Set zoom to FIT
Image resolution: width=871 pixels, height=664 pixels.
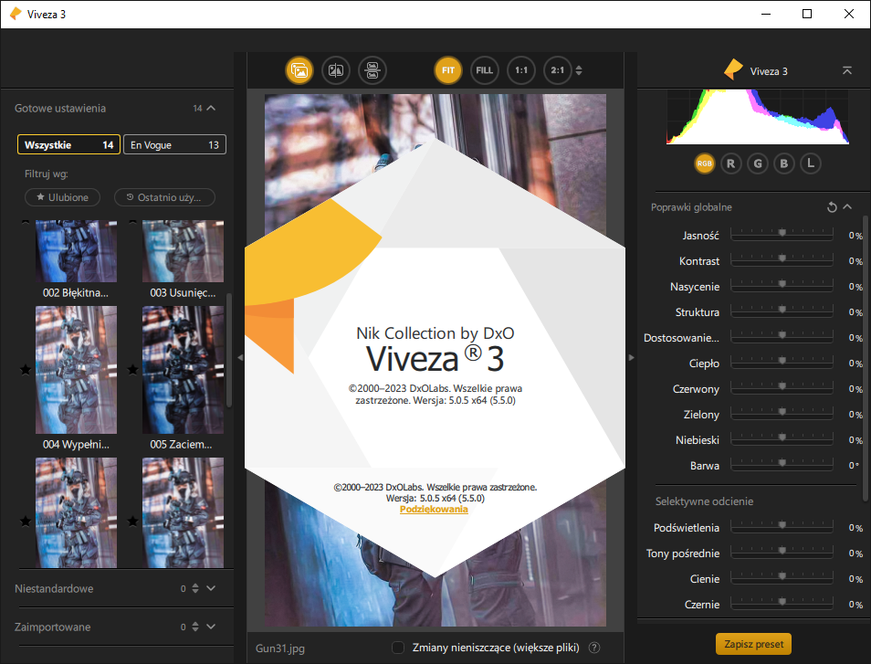(x=448, y=70)
